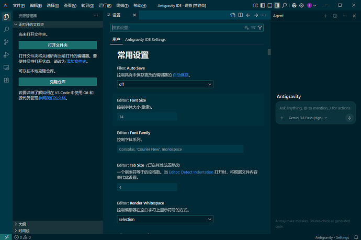Open Agent panel more options ellipsis

point(345,16)
